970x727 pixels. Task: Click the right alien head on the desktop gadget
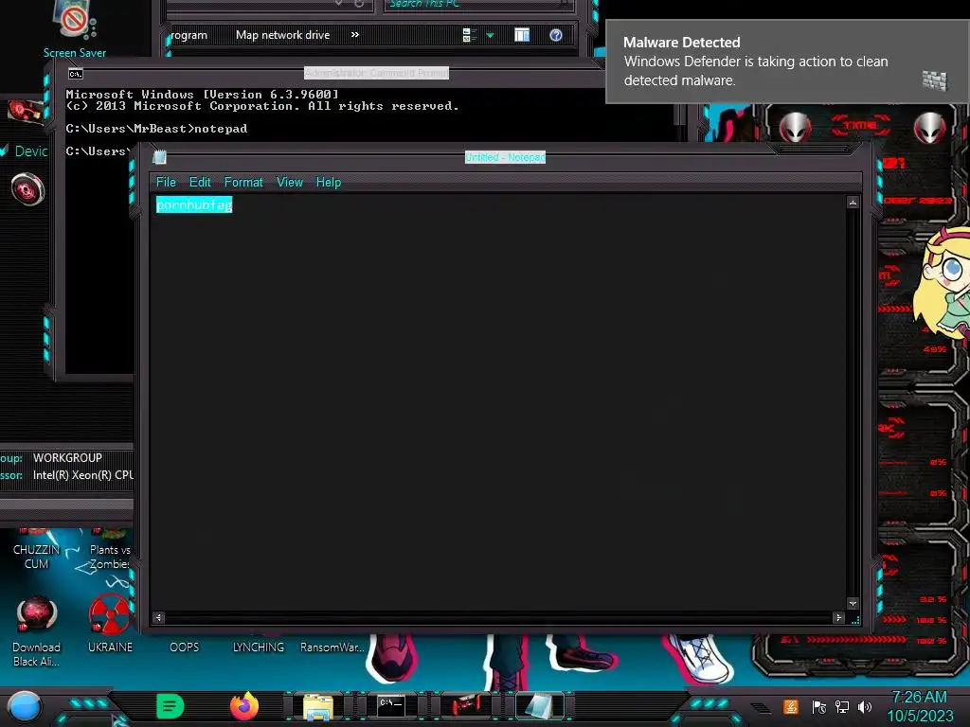(x=930, y=128)
